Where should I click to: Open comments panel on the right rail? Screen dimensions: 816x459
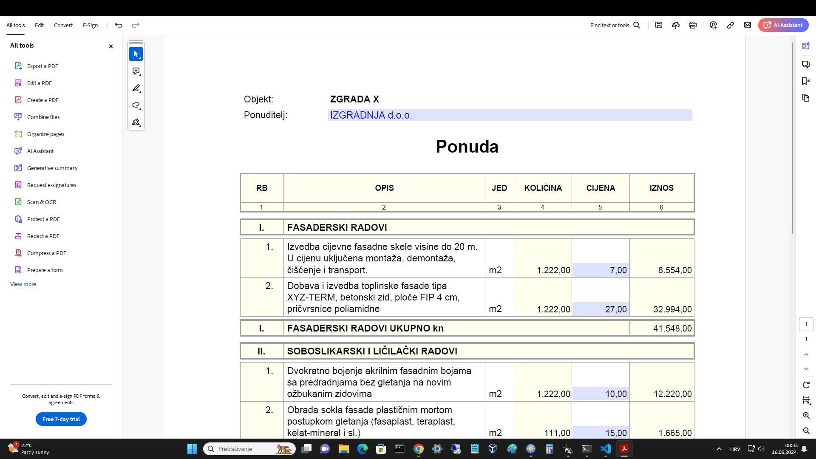806,64
